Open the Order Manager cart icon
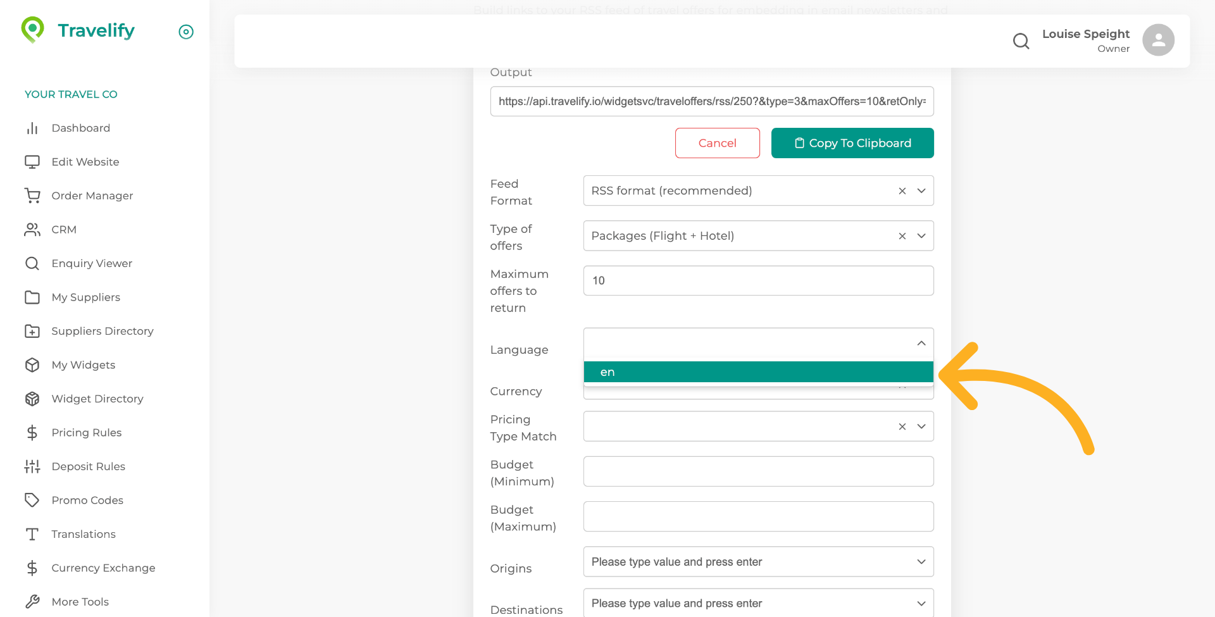This screenshot has height=617, width=1215. [32, 196]
